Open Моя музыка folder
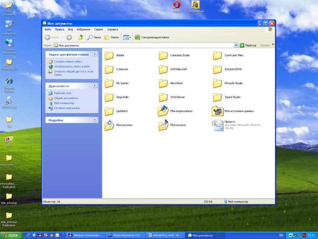Viewport: 318px width, 239px height. 172,125
